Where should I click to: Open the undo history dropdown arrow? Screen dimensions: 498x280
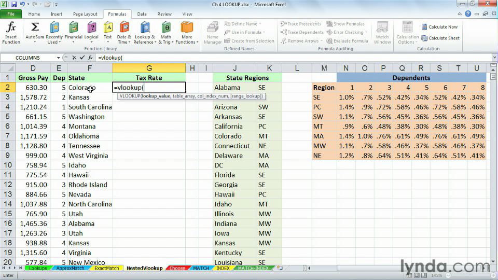coord(28,5)
